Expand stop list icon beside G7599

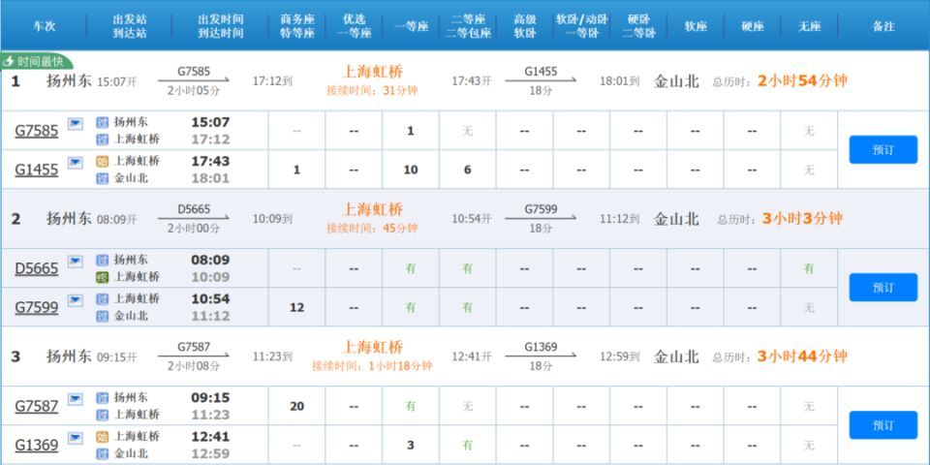click(76, 300)
